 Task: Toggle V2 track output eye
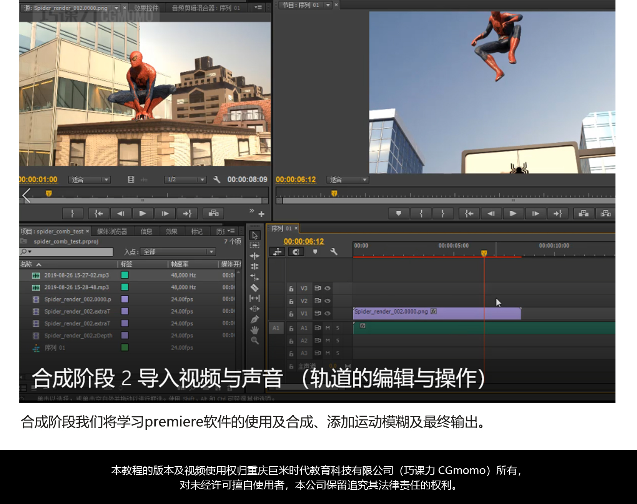pos(328,301)
